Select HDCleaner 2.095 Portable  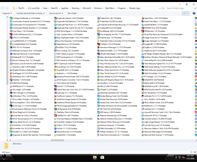(x=109, y=112)
